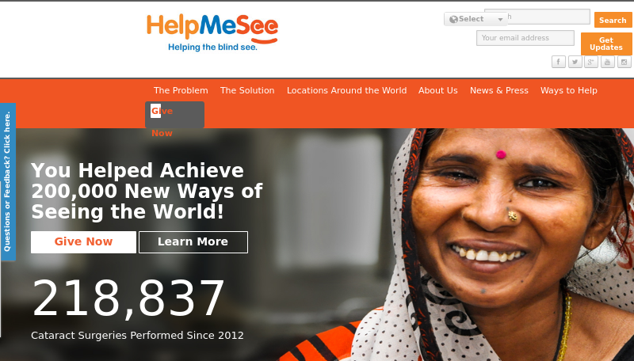Click the orange Search button
This screenshot has height=361, width=634.
click(x=613, y=21)
